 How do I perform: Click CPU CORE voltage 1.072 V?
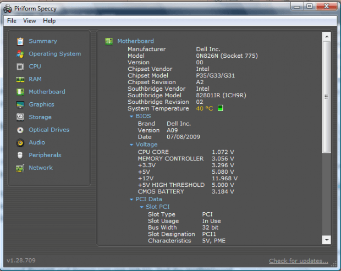click(x=223, y=152)
